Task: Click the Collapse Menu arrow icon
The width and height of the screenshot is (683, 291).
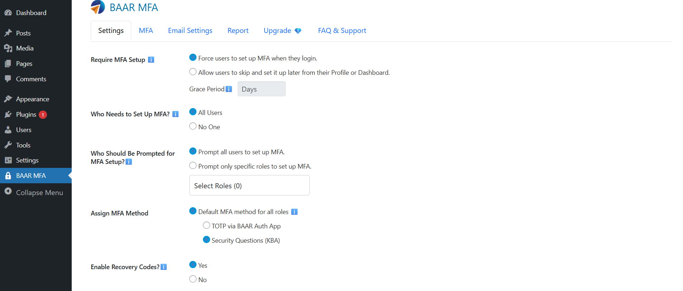Action: (x=8, y=192)
